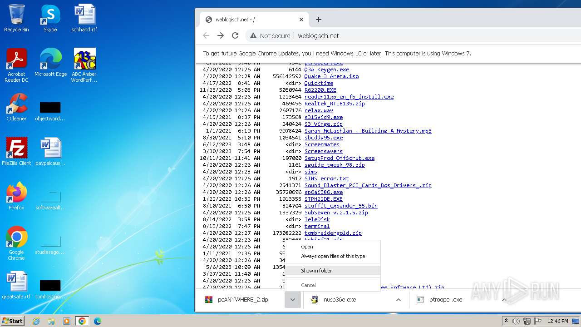
Task: Open the Recycle Bin desktop icon
Action: click(16, 18)
